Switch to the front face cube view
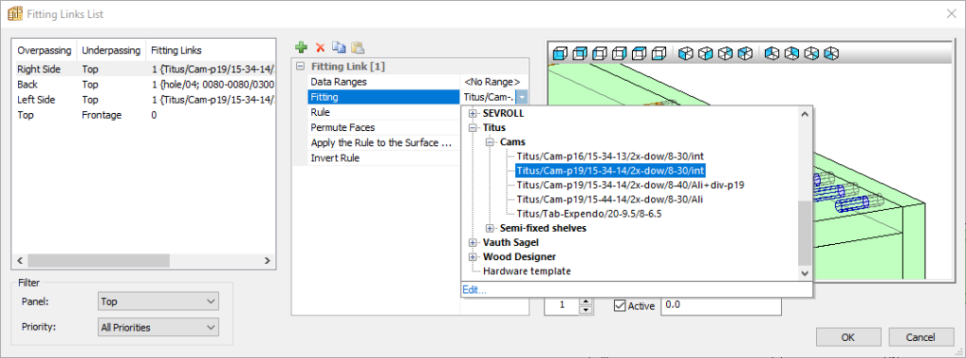 pyautogui.click(x=559, y=54)
